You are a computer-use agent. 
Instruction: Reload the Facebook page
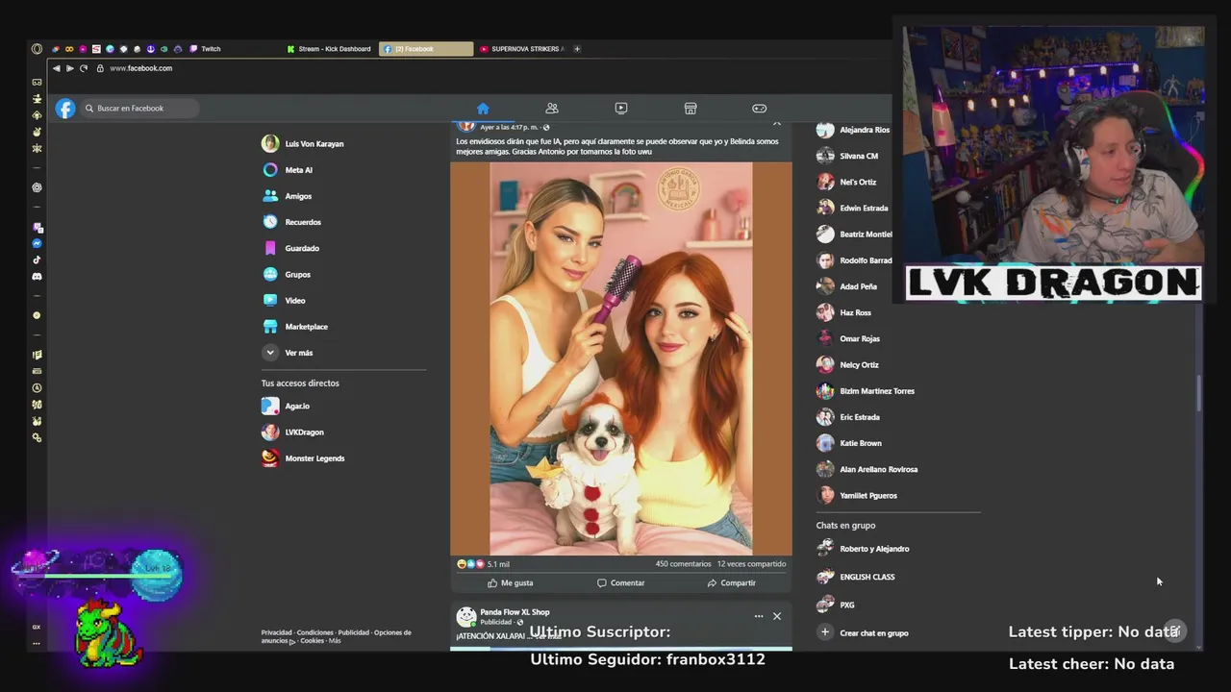point(84,68)
